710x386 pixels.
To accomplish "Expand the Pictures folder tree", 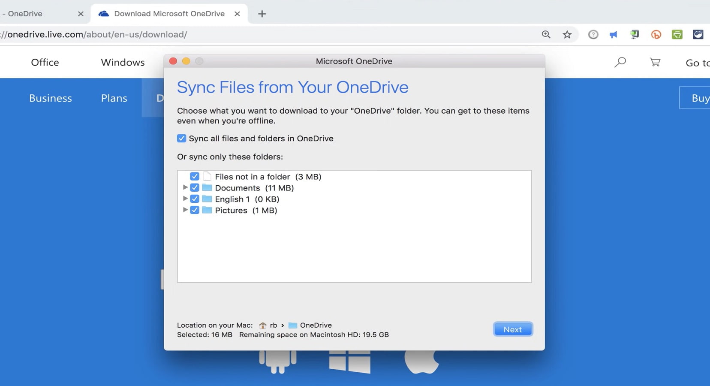I will coord(185,210).
